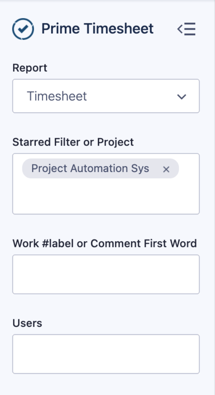Open the Report dropdown chevron
Screen dimensions: 215x395
coord(181,96)
